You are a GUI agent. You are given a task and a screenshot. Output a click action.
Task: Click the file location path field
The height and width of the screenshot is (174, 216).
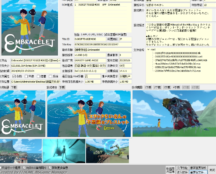36,81
